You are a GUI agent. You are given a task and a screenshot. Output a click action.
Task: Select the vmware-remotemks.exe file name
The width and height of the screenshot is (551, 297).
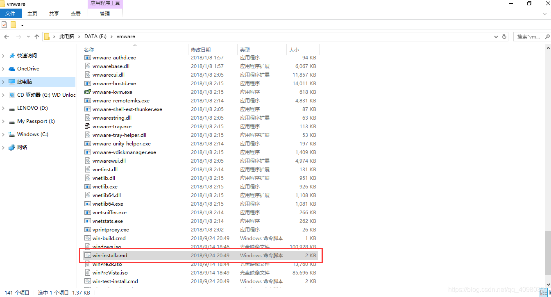click(x=121, y=101)
